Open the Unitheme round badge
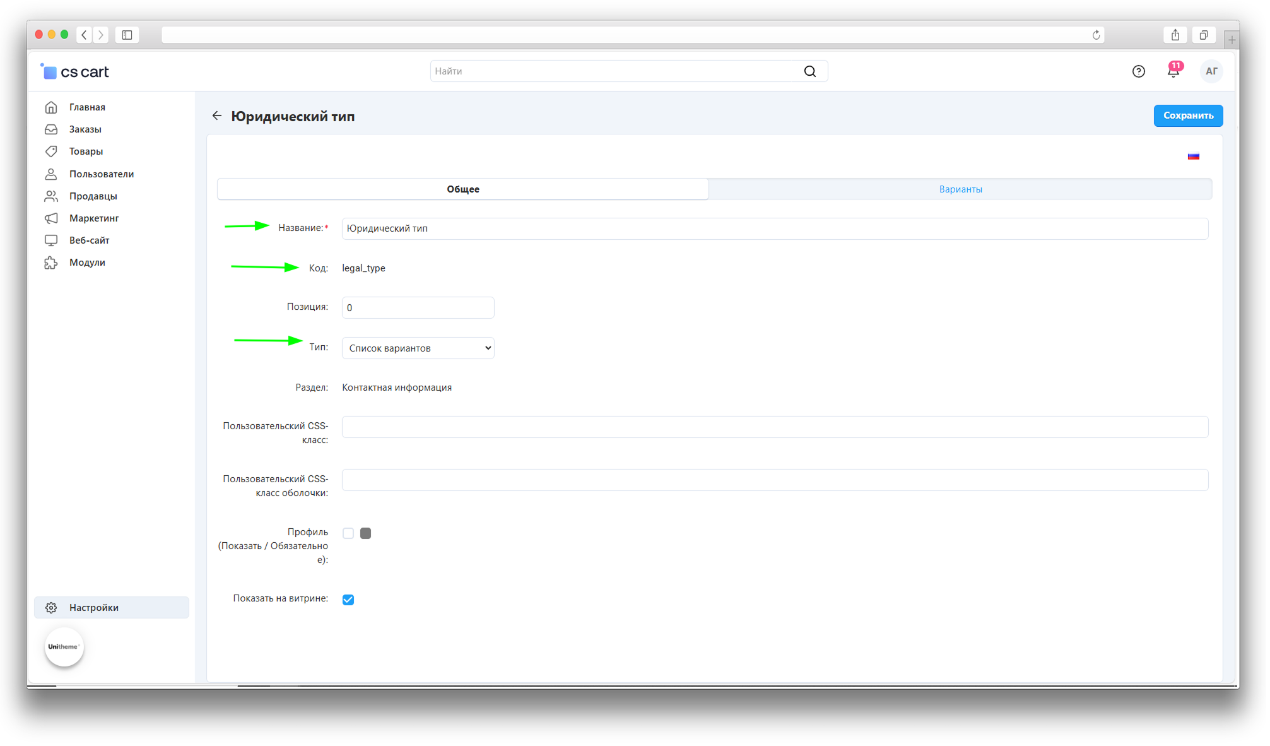1270x746 pixels. pyautogui.click(x=64, y=646)
